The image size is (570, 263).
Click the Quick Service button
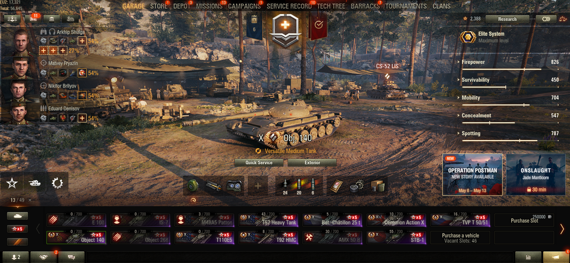(258, 163)
